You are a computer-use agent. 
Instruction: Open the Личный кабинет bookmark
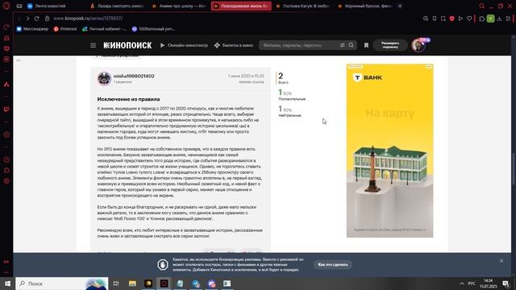coord(104,29)
